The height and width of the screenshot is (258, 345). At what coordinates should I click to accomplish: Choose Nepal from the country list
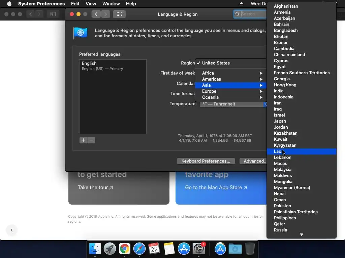point(302,194)
